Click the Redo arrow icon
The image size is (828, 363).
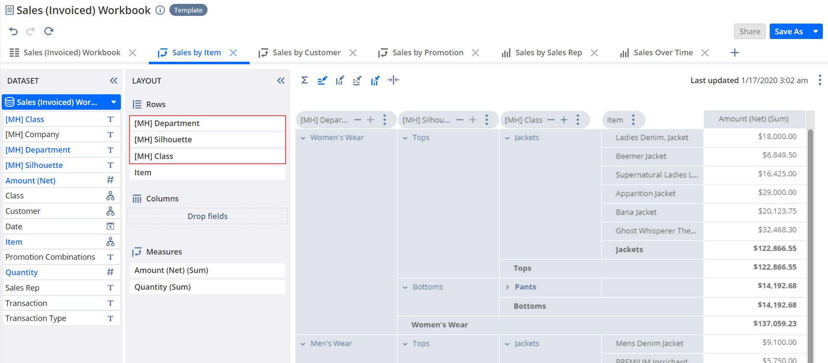click(x=31, y=31)
